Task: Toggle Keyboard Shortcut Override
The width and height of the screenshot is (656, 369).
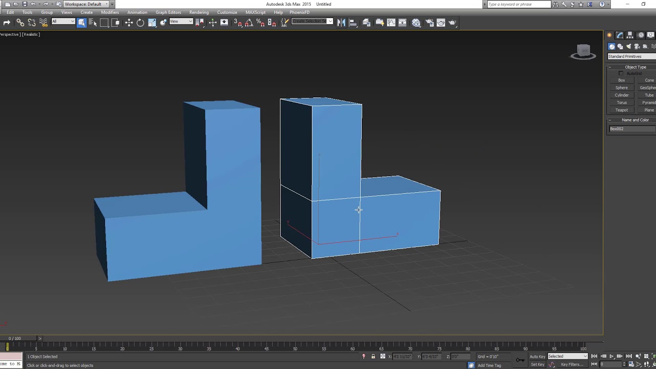Action: click(224, 23)
